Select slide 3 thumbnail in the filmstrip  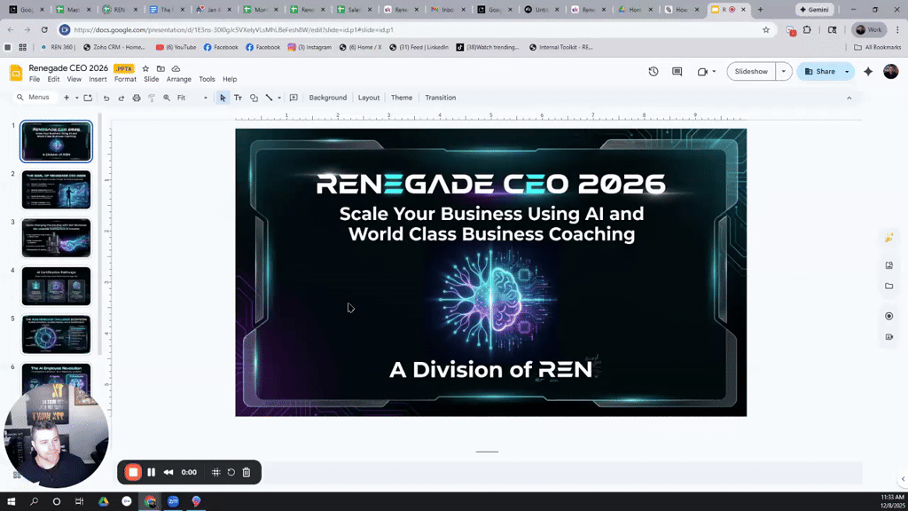(x=56, y=238)
